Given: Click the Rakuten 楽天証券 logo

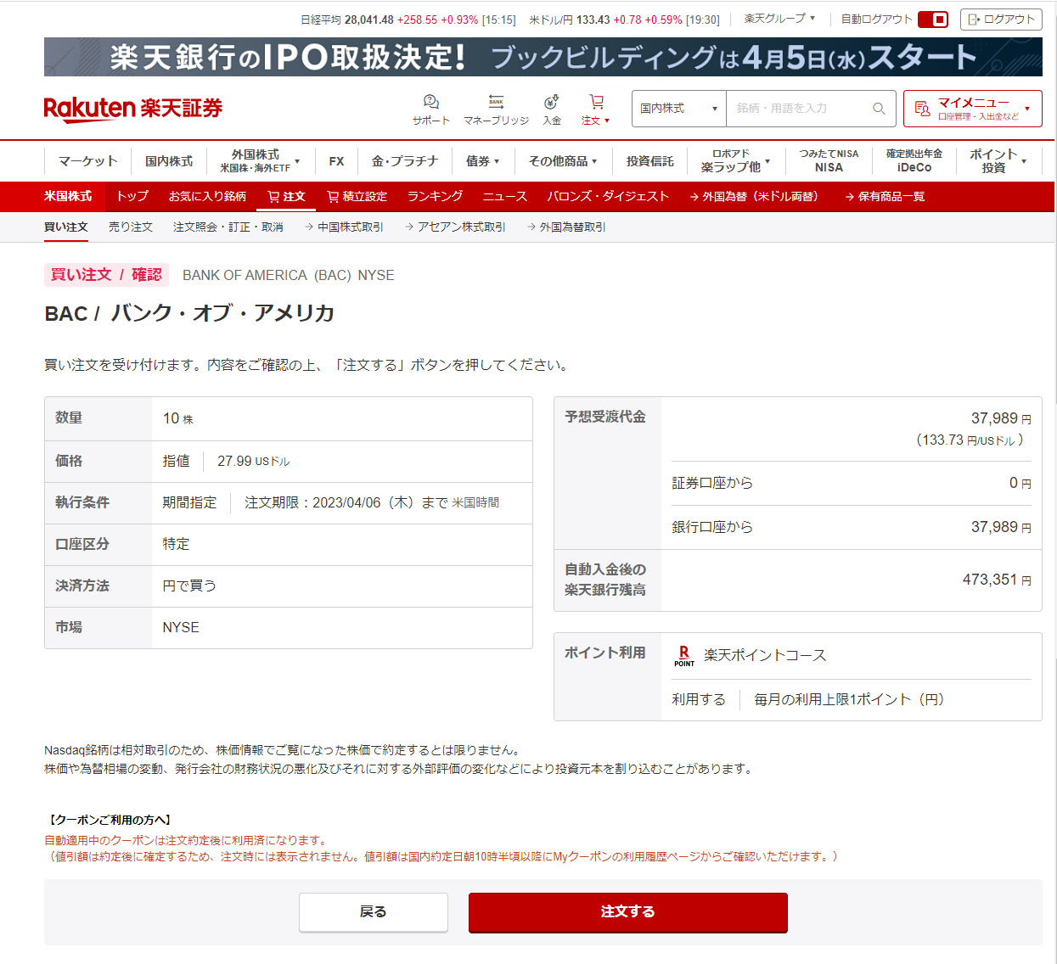Looking at the screenshot, I should click(x=133, y=109).
